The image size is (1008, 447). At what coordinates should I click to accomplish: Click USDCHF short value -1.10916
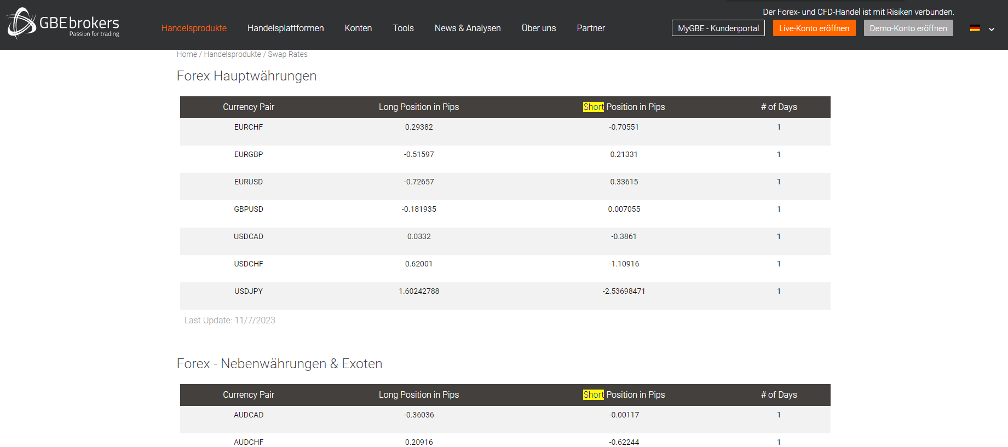point(624,264)
